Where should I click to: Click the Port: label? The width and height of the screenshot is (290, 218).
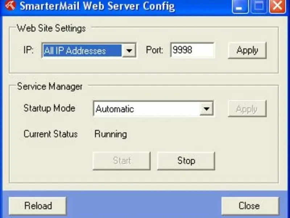point(155,50)
